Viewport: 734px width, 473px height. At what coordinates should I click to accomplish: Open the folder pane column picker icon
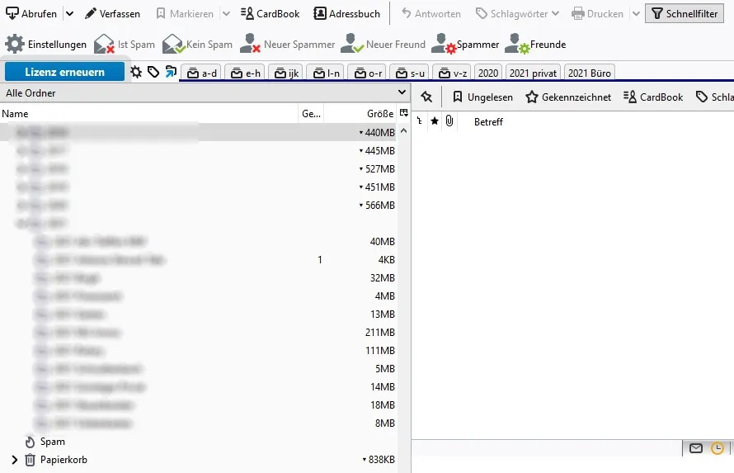coord(403,113)
